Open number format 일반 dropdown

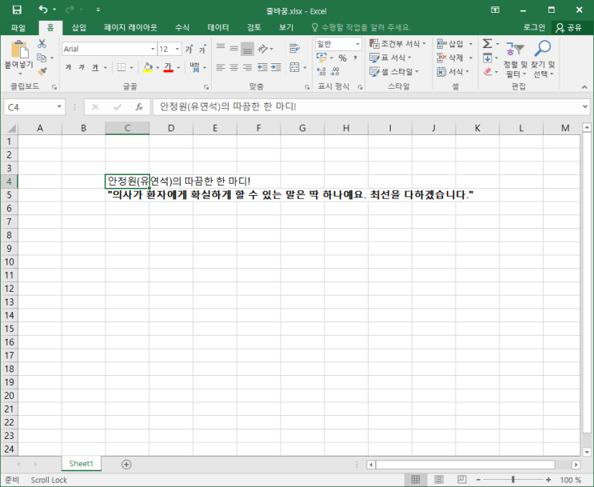tap(357, 44)
